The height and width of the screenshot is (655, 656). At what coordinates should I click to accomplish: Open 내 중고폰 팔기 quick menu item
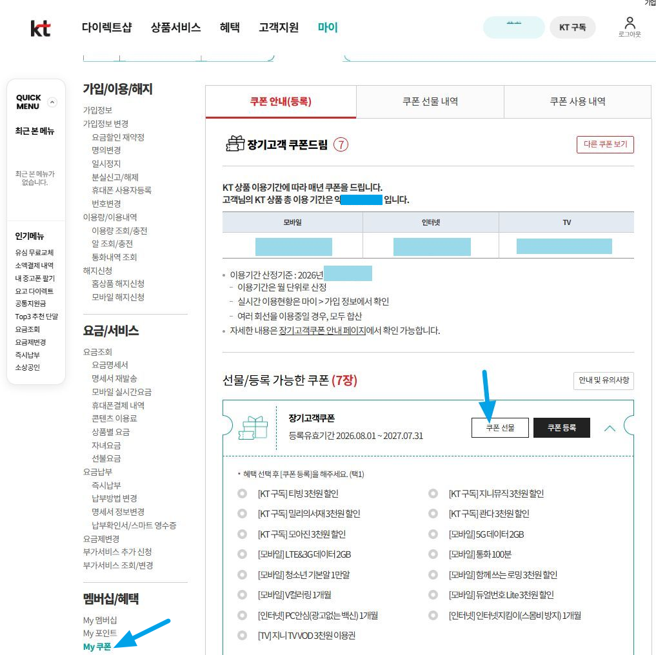click(35, 278)
